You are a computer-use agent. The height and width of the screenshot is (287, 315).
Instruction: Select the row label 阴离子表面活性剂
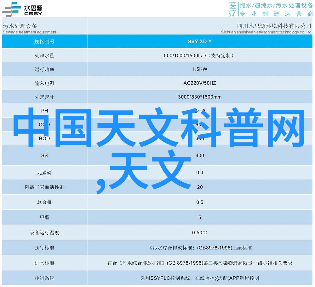pos(44,187)
